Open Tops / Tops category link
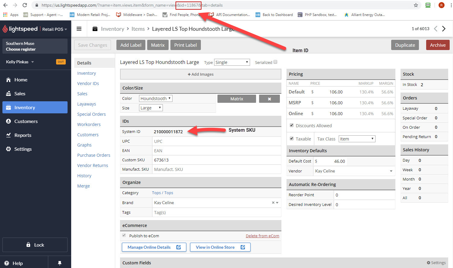 (163, 193)
